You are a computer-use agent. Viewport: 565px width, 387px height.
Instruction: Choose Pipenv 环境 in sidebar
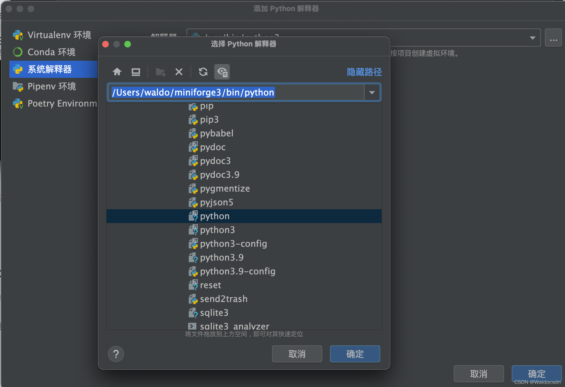pyautogui.click(x=52, y=86)
